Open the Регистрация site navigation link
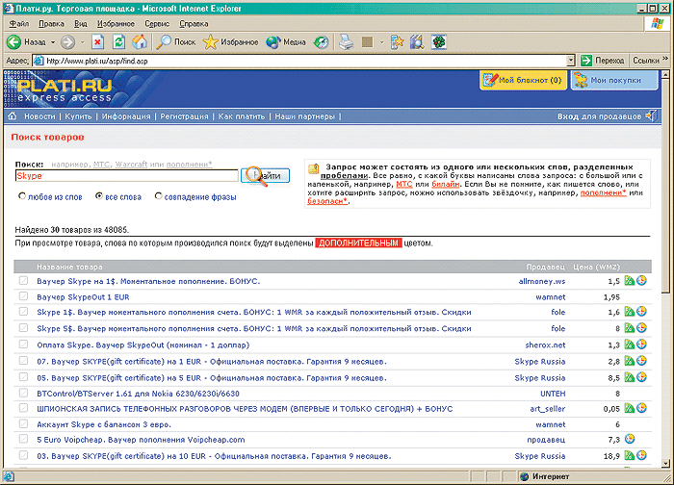Screen dimensions: 674x485 click(184, 116)
